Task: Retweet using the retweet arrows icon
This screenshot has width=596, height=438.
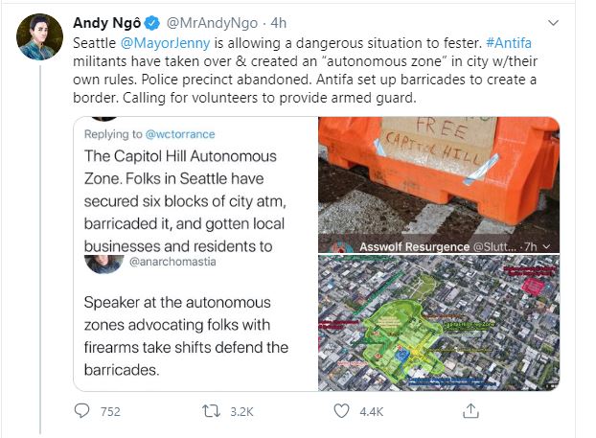Action: click(211, 411)
